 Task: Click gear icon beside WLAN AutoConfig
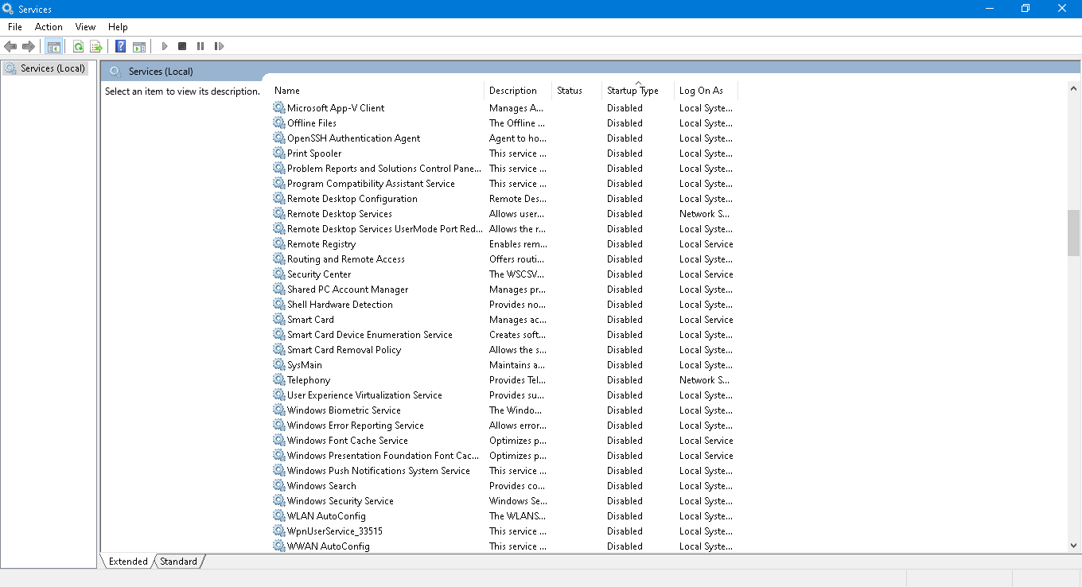pyautogui.click(x=279, y=516)
